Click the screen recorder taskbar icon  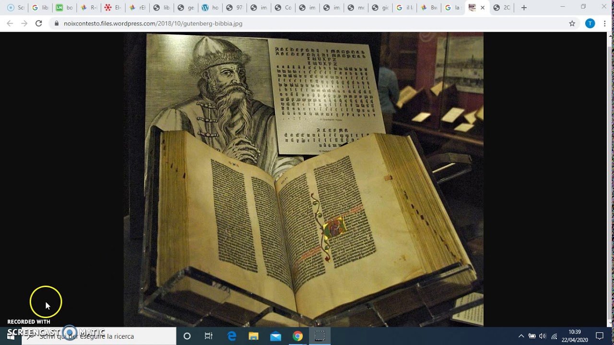coord(320,336)
